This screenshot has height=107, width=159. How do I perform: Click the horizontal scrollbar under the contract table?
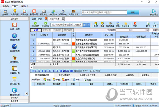click(x=63, y=68)
